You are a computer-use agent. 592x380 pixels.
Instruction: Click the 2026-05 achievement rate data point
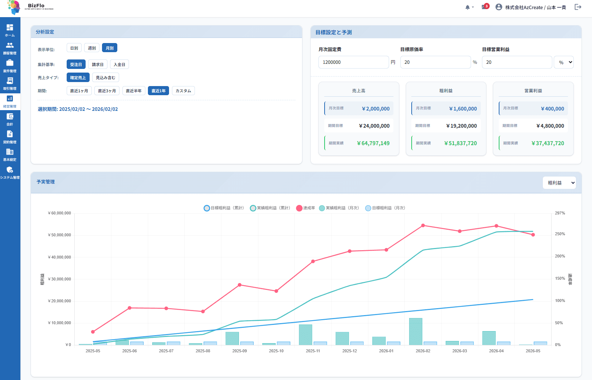point(533,235)
